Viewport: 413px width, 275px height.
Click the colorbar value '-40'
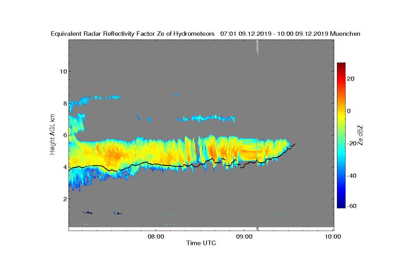click(x=351, y=176)
